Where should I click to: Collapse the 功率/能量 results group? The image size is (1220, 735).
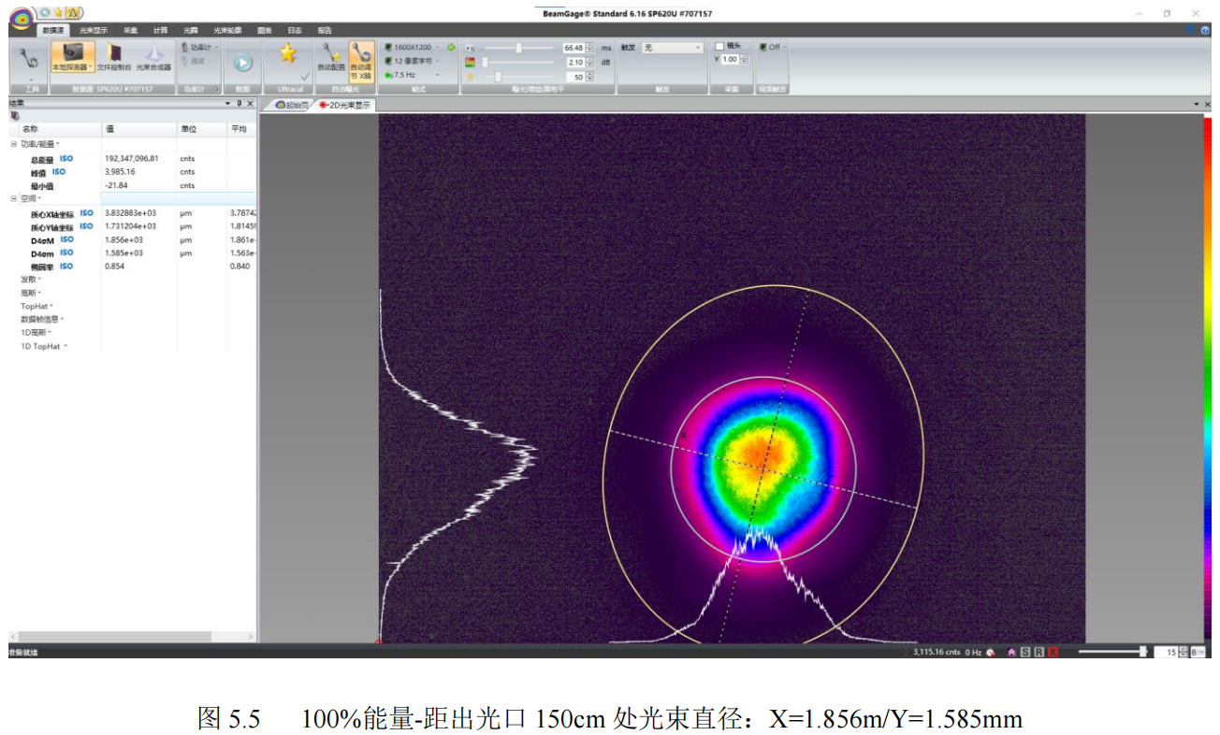point(14,144)
